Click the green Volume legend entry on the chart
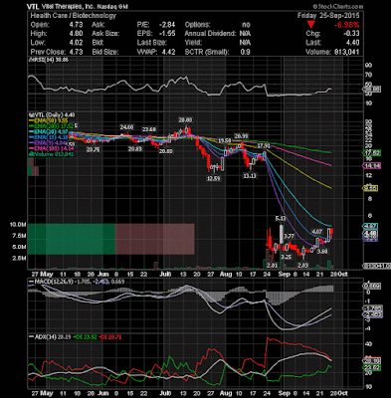The image size is (391, 398). pos(52,154)
